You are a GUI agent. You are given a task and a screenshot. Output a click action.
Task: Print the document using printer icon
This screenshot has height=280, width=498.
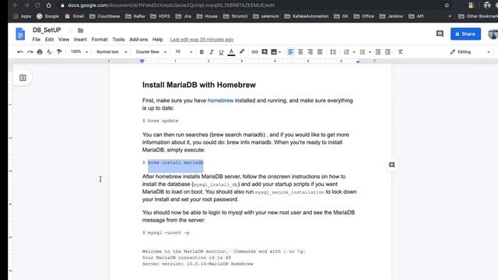(40, 52)
